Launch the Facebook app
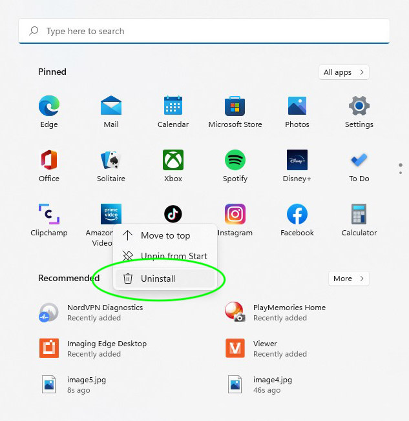Image resolution: width=409 pixels, height=421 pixels. pyautogui.click(x=297, y=220)
